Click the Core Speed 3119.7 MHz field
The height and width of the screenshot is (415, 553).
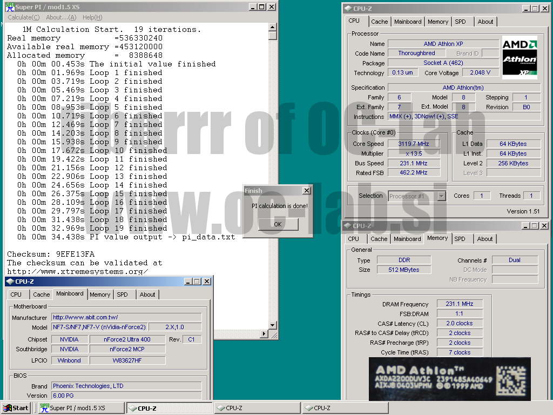414,144
